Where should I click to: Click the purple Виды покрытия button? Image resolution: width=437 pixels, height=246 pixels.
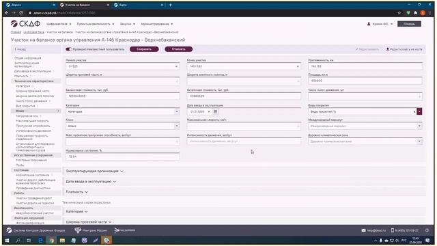[x=419, y=111]
